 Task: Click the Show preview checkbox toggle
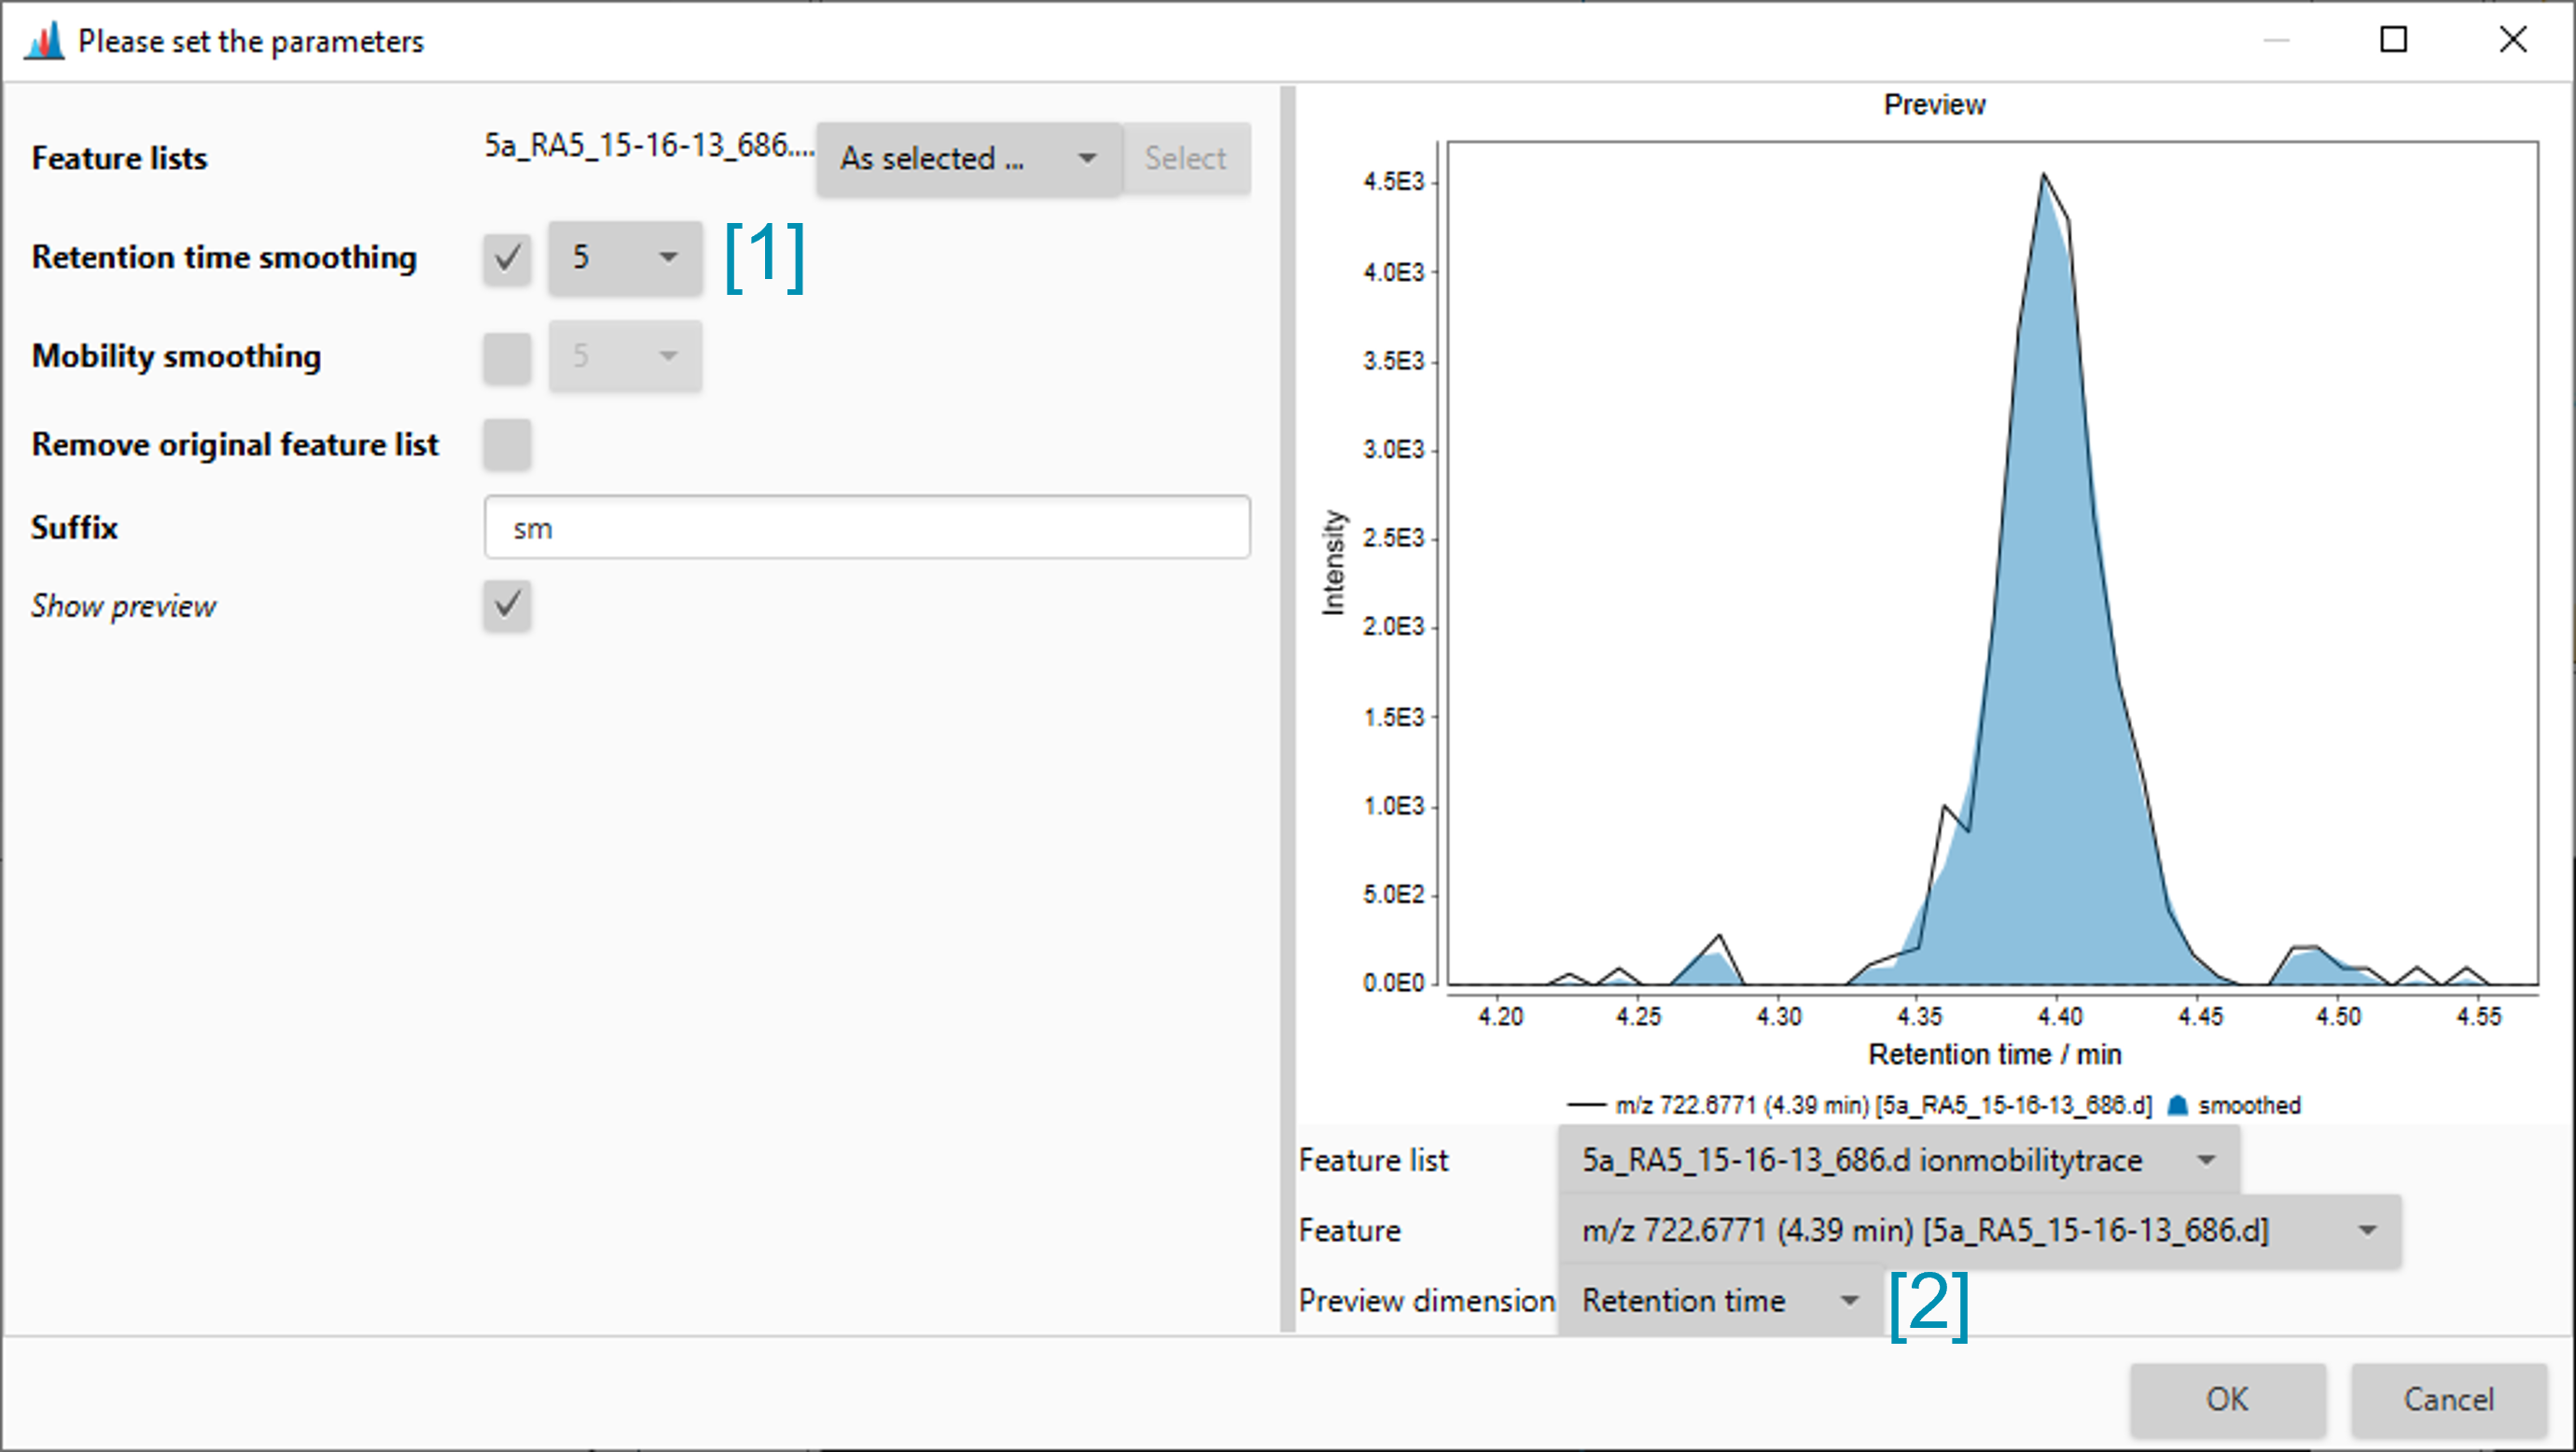click(508, 607)
